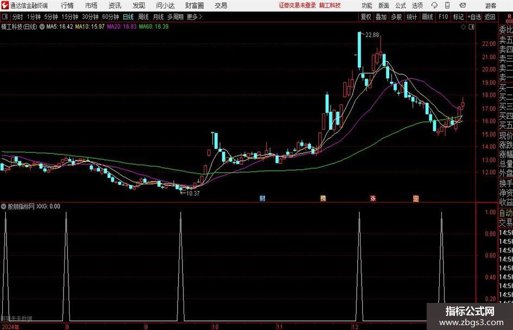
Task: Select the 周线 weekly period
Action: point(143,17)
